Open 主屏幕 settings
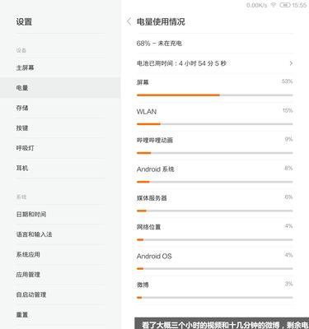This screenshot has height=329, width=309. pos(60,67)
